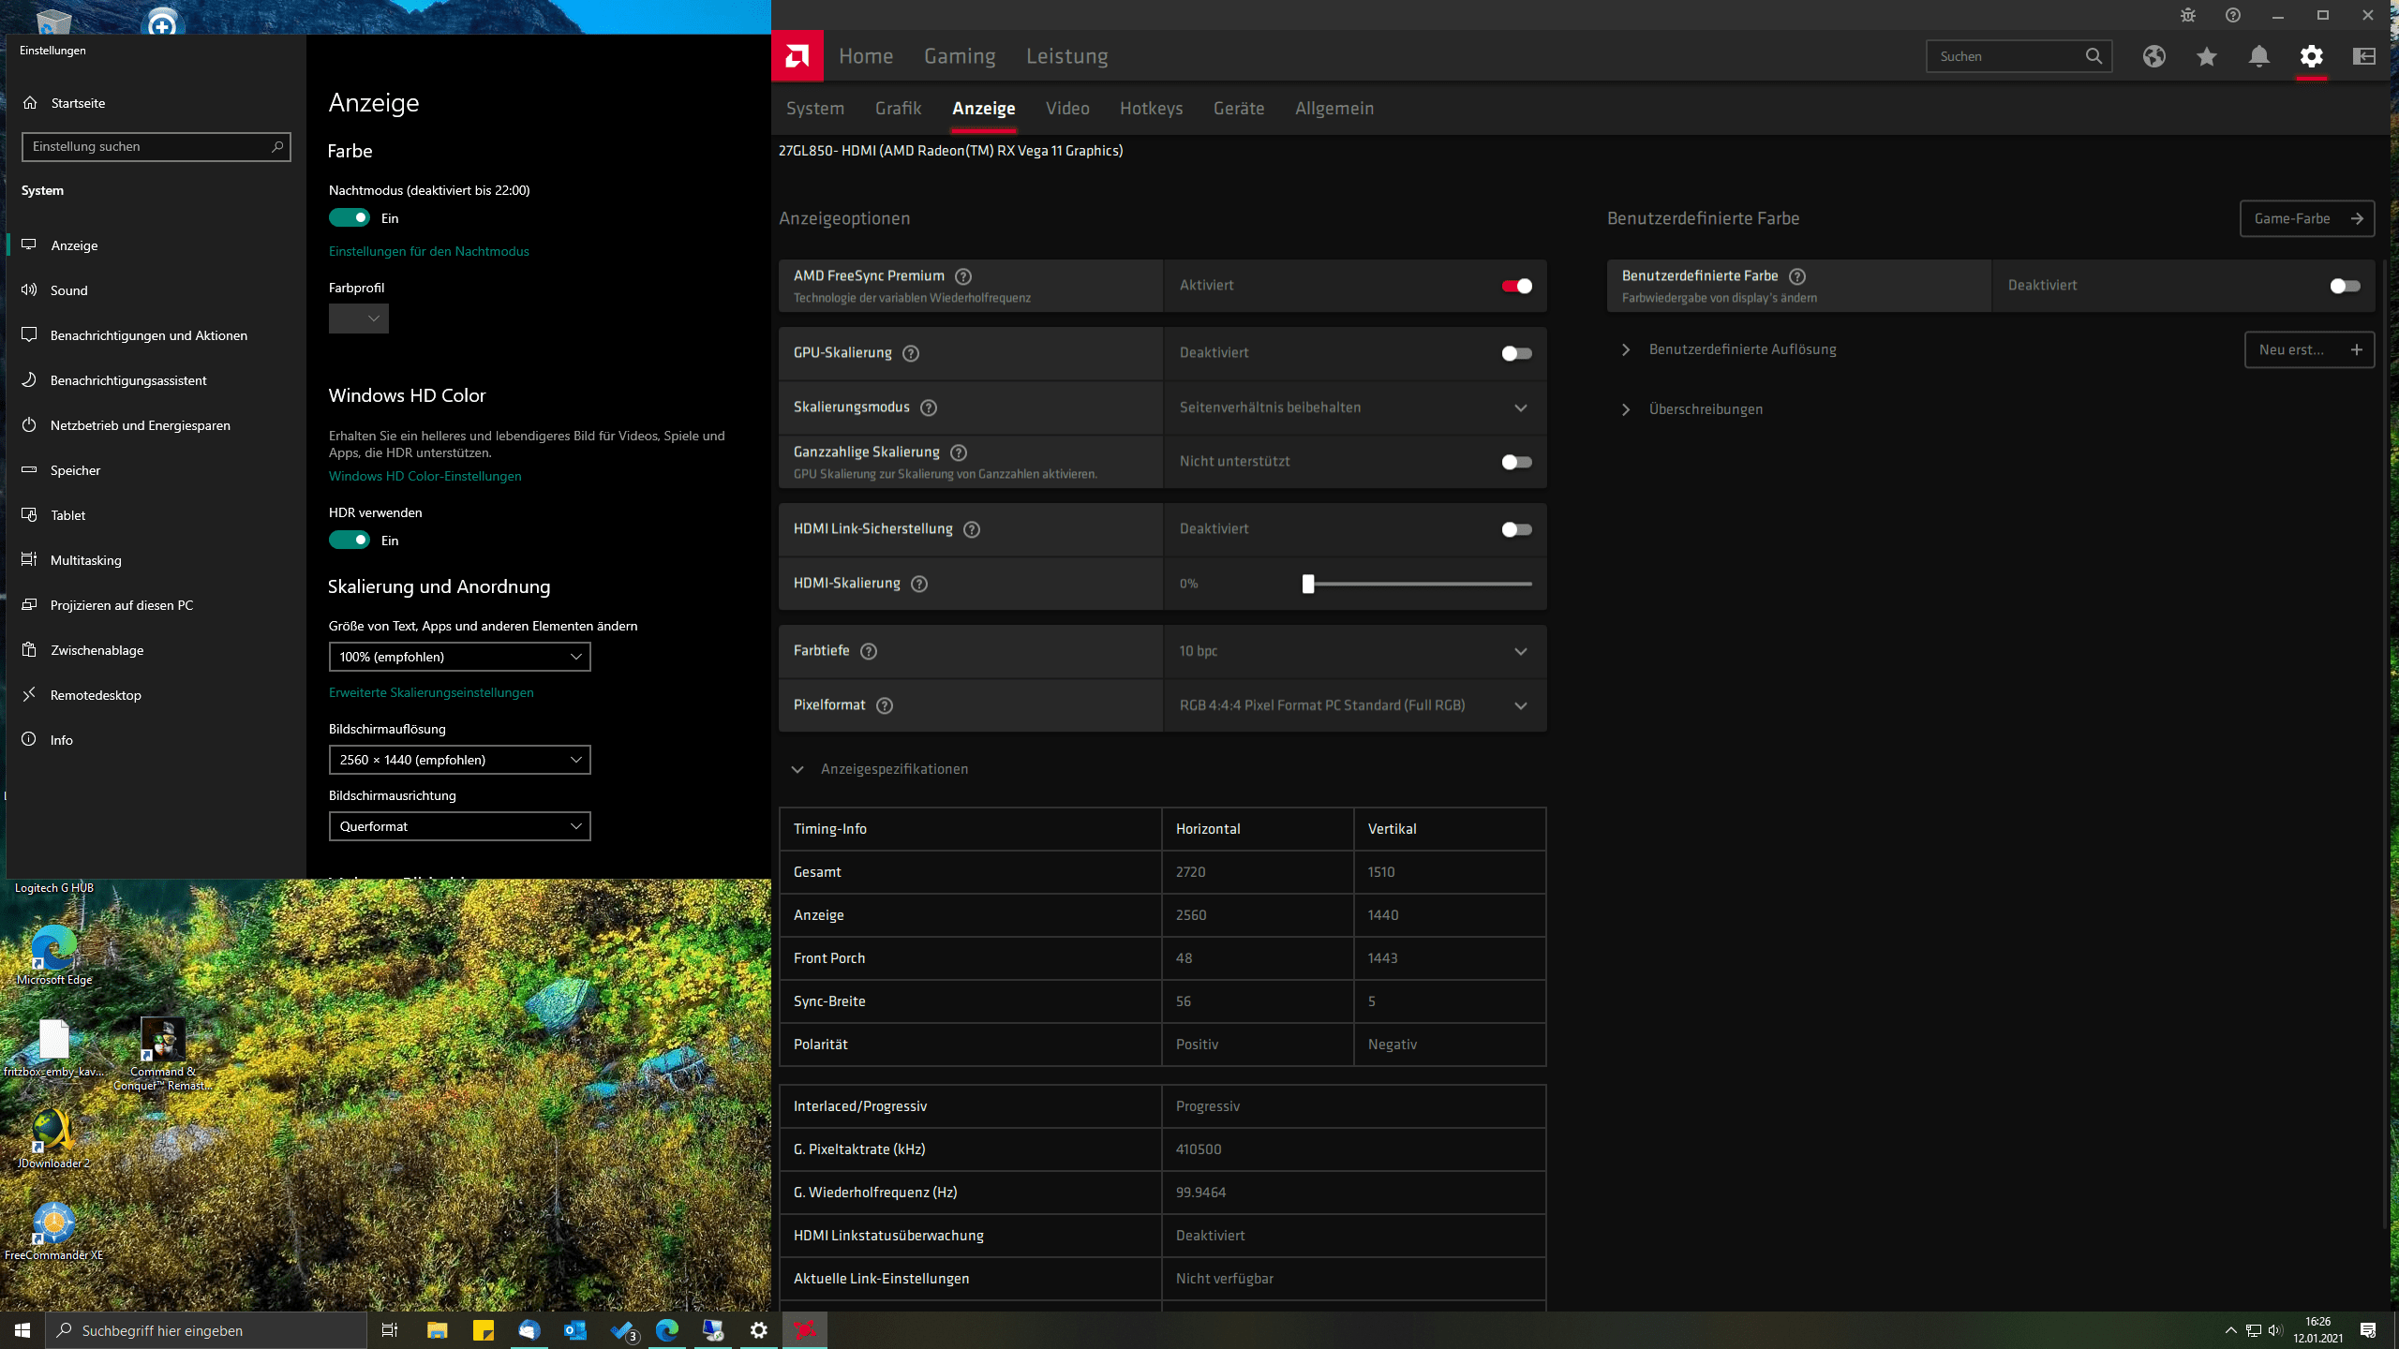Open the Pixelformat dropdown
This screenshot has height=1349, width=2399.
pyautogui.click(x=1354, y=705)
